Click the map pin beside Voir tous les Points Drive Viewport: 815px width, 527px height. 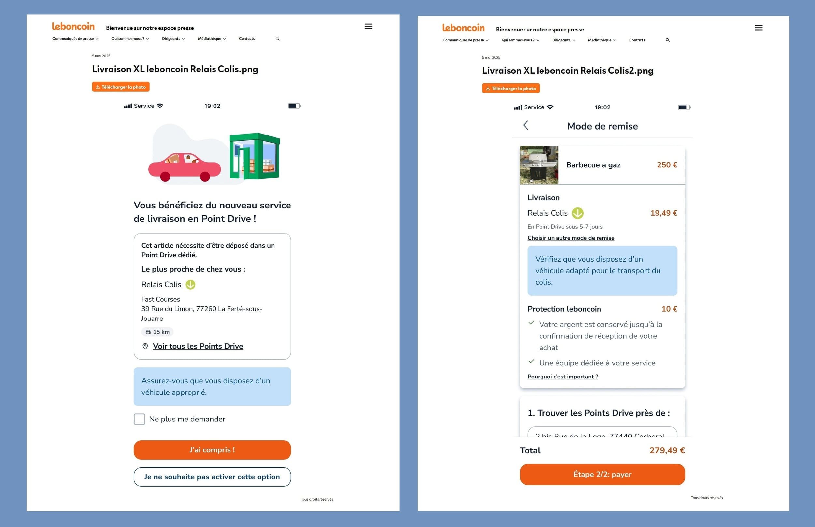(x=145, y=346)
